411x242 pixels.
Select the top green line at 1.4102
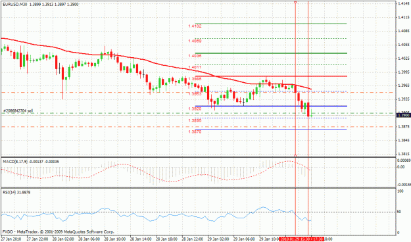(271, 23)
